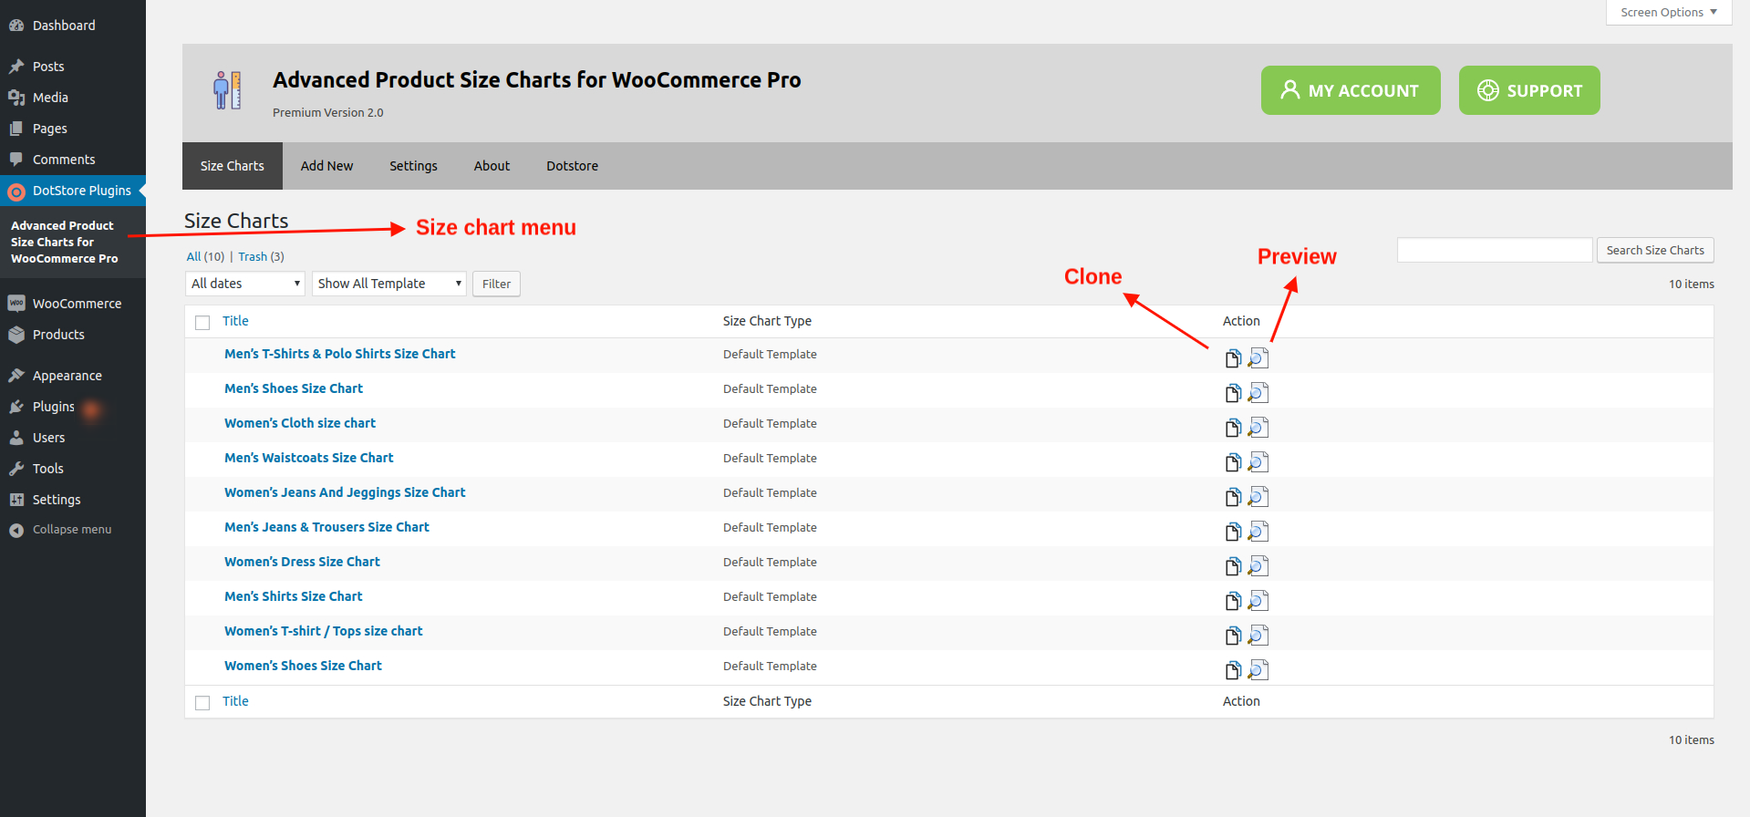This screenshot has width=1750, height=817.
Task: Open Plugins in the sidebar
Action: [73, 407]
